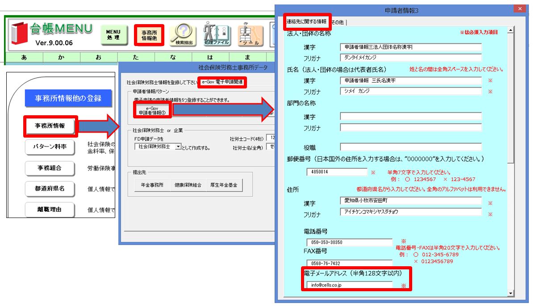
Task: Click the 郵便番号 input field
Action: coord(336,172)
